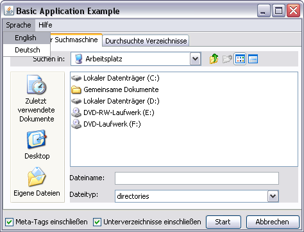
Task: Click the Abbrechen button
Action: click(273, 222)
